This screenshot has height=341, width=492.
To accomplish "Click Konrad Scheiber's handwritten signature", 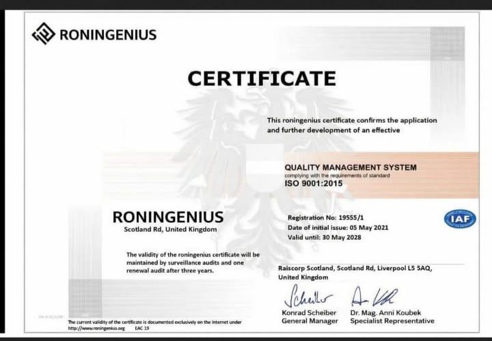I will 307,297.
